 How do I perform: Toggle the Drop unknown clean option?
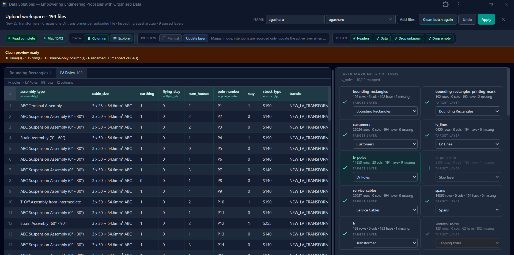pos(408,38)
